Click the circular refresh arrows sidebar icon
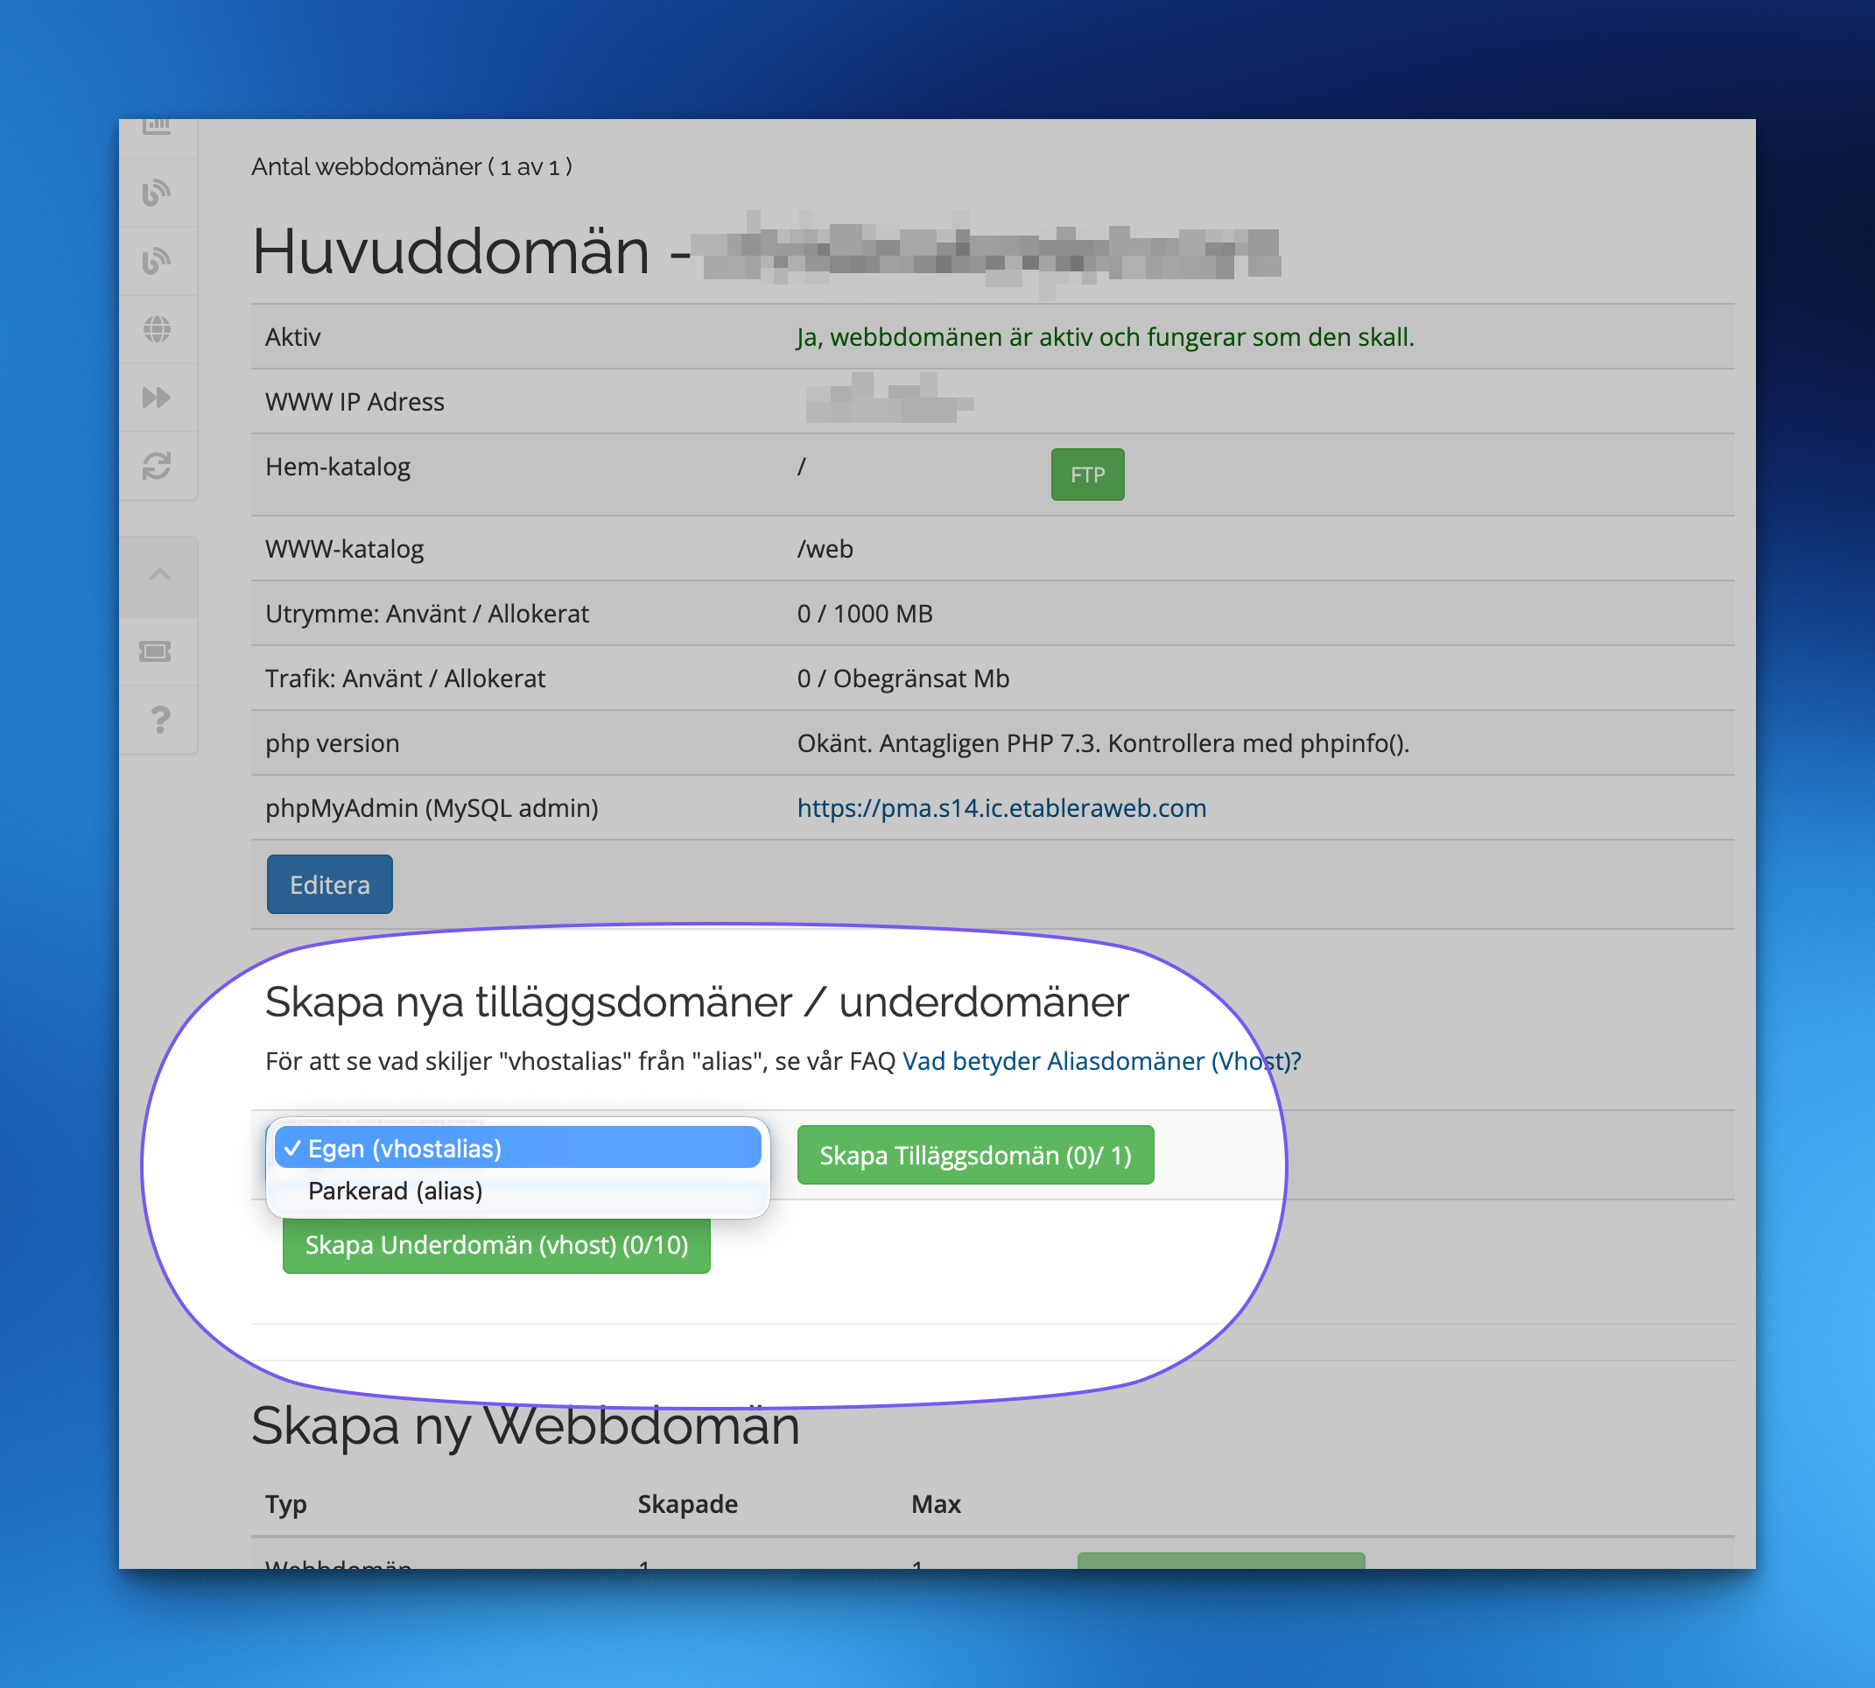The height and width of the screenshot is (1688, 1875). [157, 466]
